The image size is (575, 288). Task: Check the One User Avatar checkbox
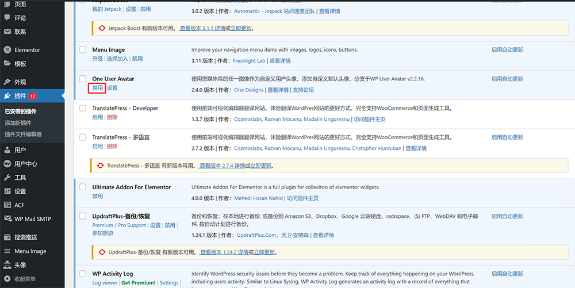[x=83, y=79]
